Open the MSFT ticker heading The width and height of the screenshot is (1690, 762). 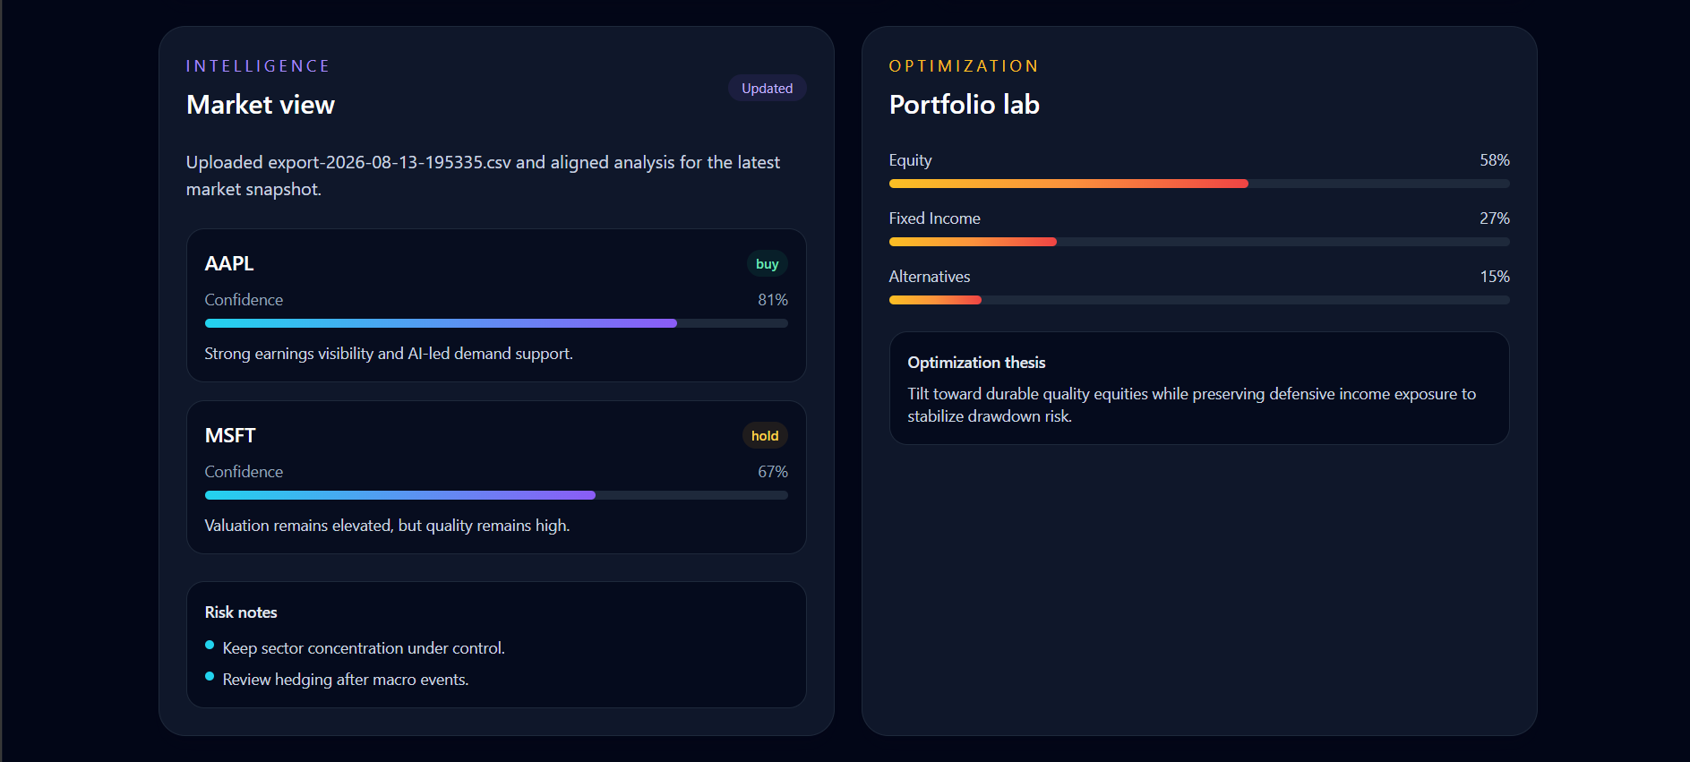230,435
